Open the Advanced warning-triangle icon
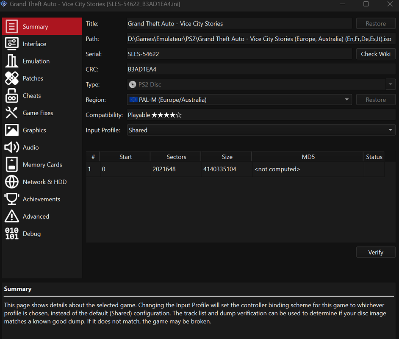 click(12, 217)
